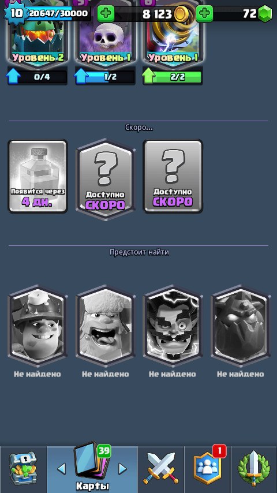
Task: View the unfound Electro Wizard card
Action: pyautogui.click(x=173, y=326)
